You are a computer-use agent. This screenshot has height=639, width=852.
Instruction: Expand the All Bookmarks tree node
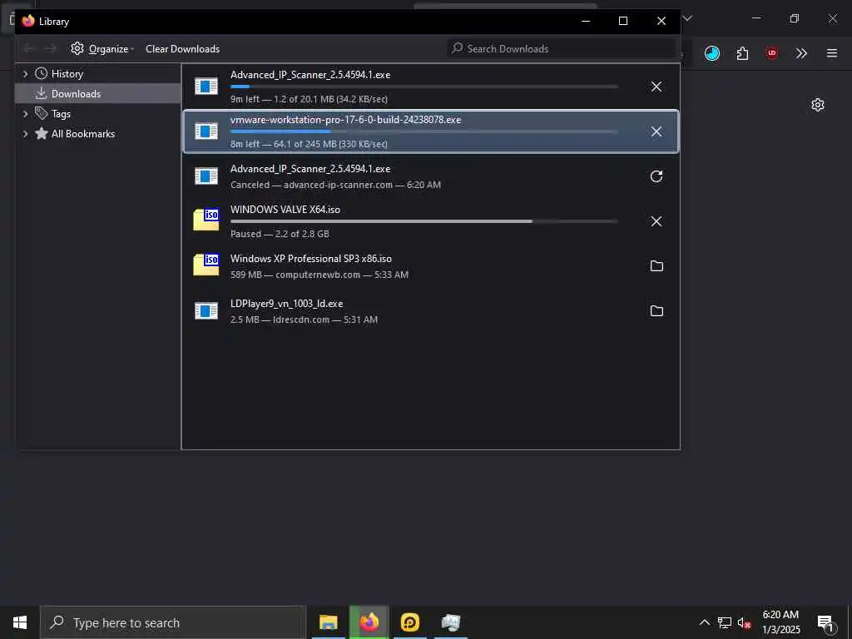pyautogui.click(x=25, y=134)
